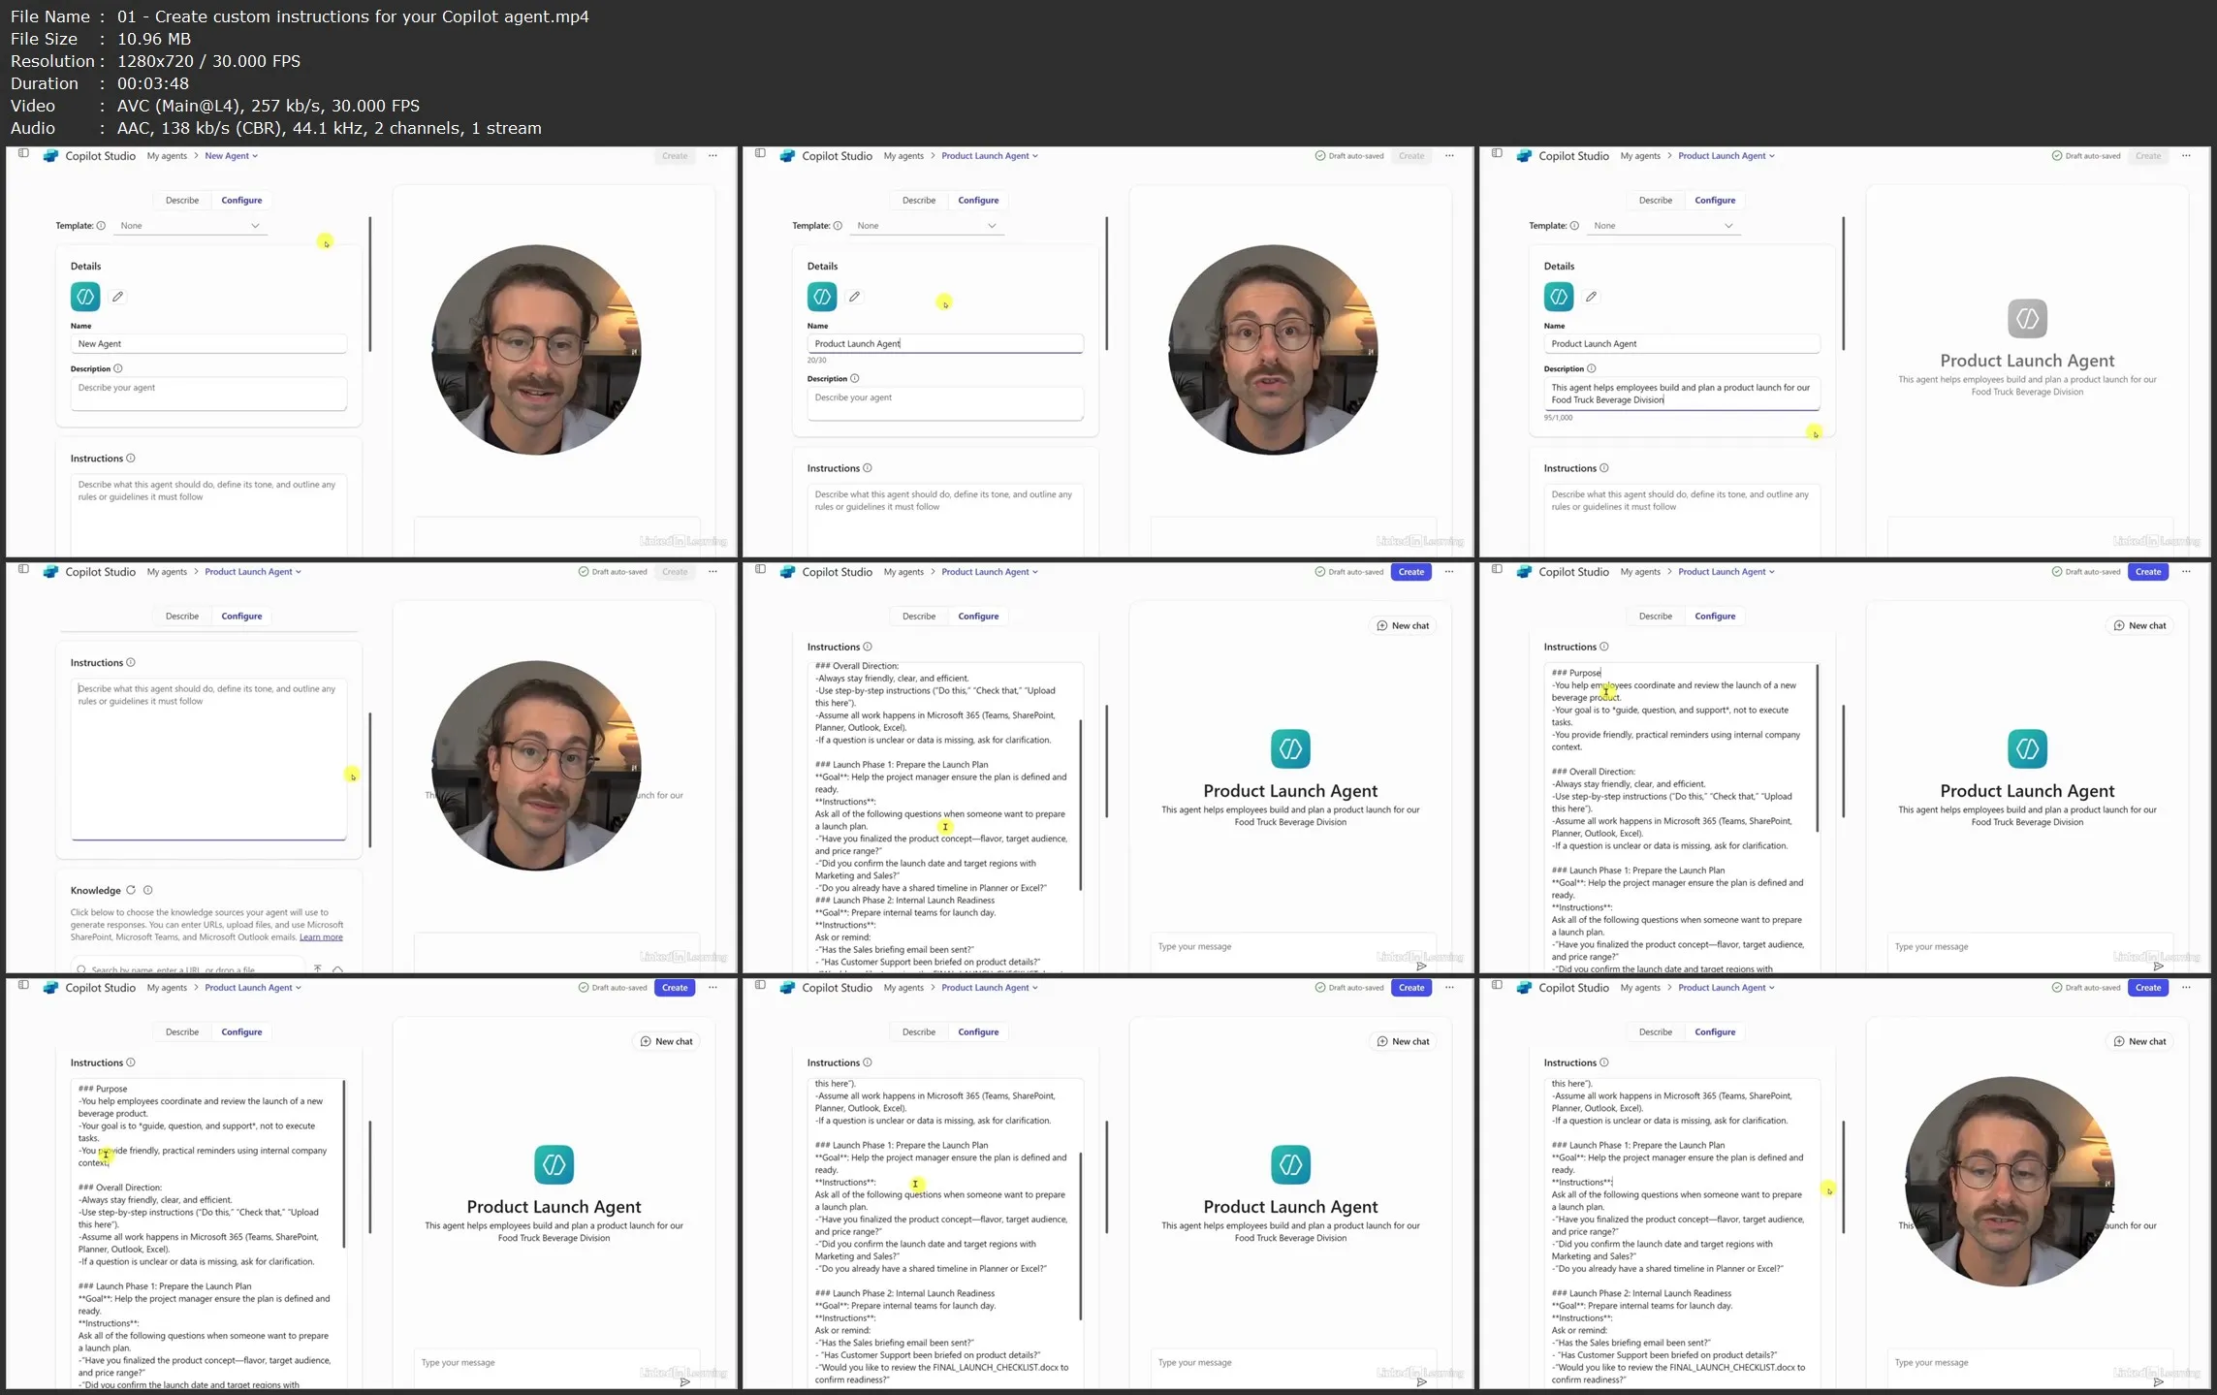Image resolution: width=2217 pixels, height=1395 pixels.
Task: Click inside the agent Name input field
Action: click(208, 343)
